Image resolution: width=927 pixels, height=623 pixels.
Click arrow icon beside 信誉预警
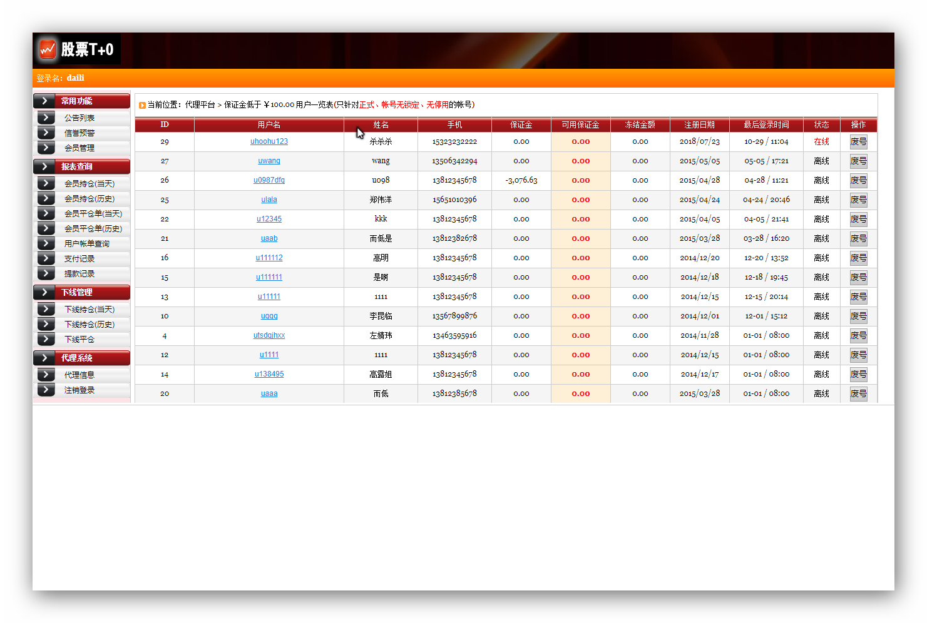pyautogui.click(x=46, y=133)
